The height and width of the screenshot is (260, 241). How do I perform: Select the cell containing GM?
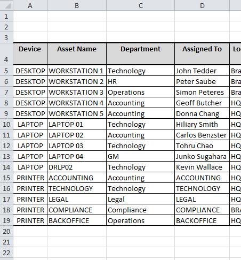coord(141,156)
